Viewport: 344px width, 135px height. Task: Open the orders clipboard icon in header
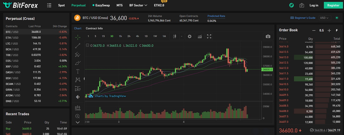point(302,5)
